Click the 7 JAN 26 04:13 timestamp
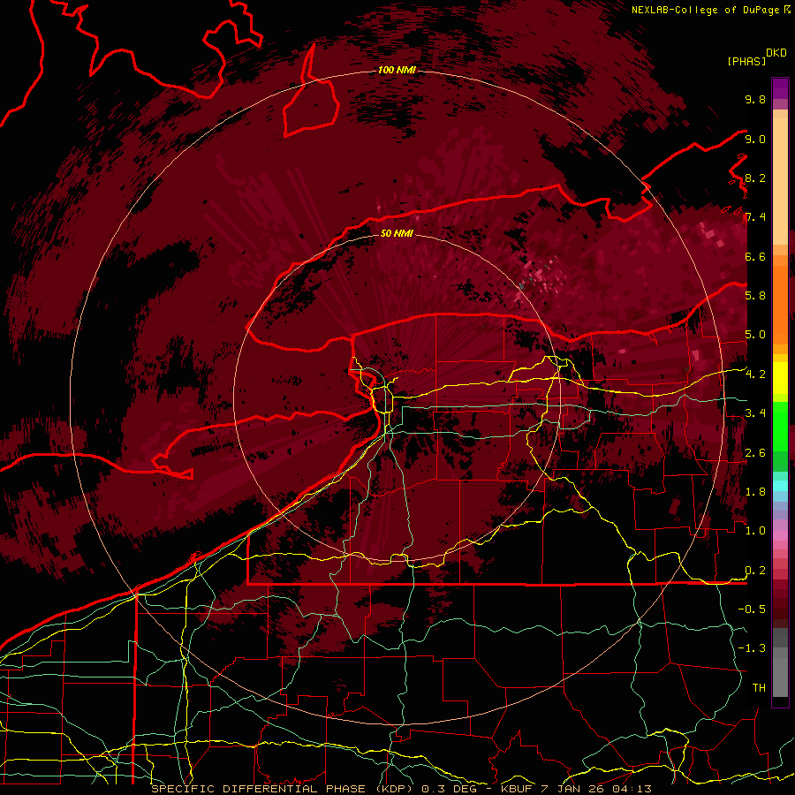Screen dimensions: 795x795 pyautogui.click(x=597, y=789)
